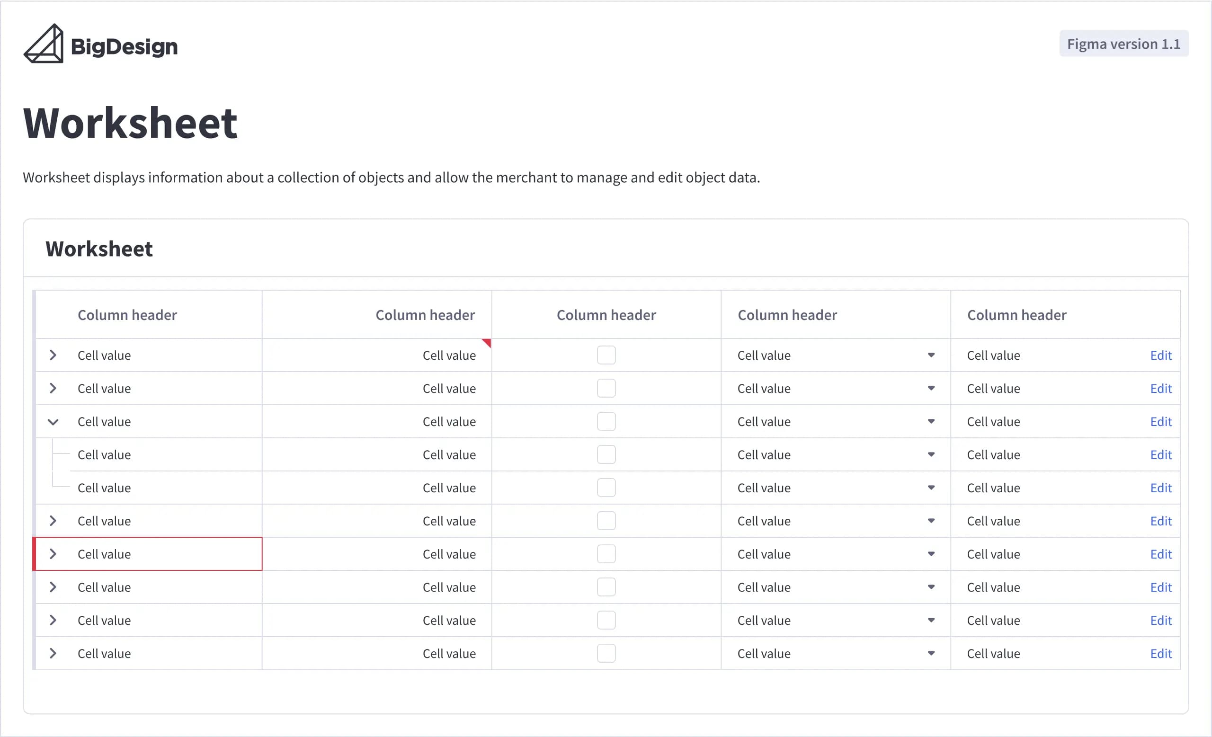Image resolution: width=1212 pixels, height=737 pixels.
Task: Collapse the expanded third row with down chevron
Action: 53,421
